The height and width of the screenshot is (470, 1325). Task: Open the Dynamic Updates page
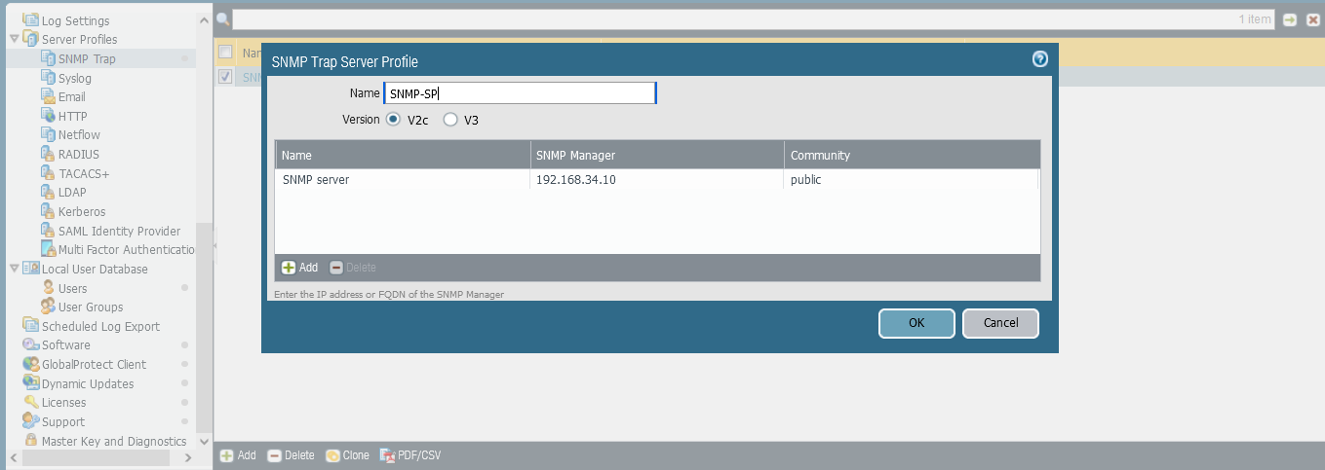88,383
